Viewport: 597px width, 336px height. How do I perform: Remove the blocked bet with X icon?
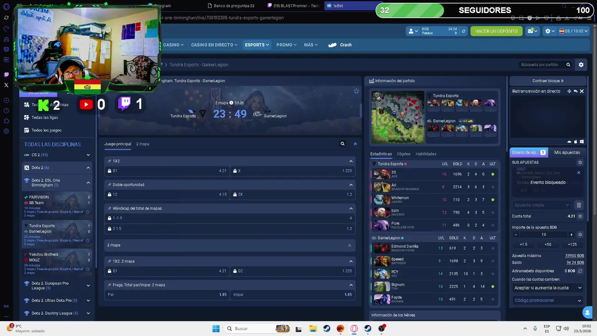(x=579, y=173)
